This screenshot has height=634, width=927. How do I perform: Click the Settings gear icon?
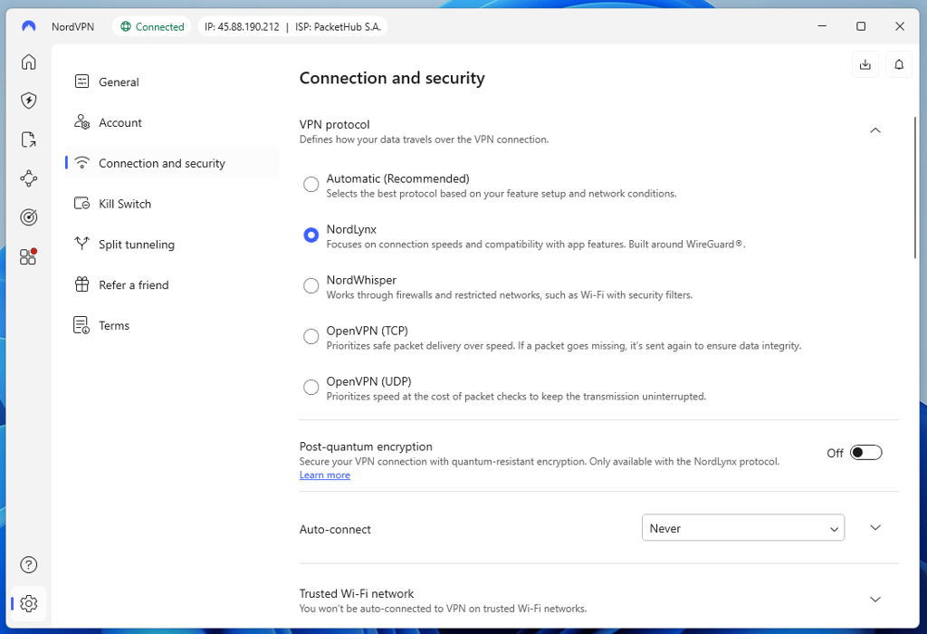(28, 603)
